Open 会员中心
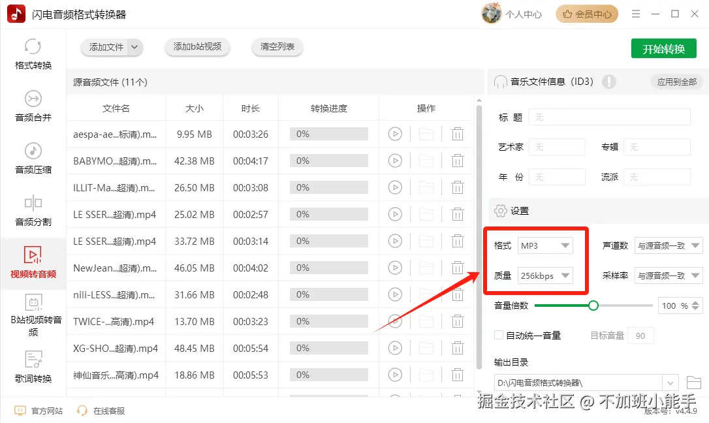This screenshot has height=423, width=709. [x=587, y=14]
